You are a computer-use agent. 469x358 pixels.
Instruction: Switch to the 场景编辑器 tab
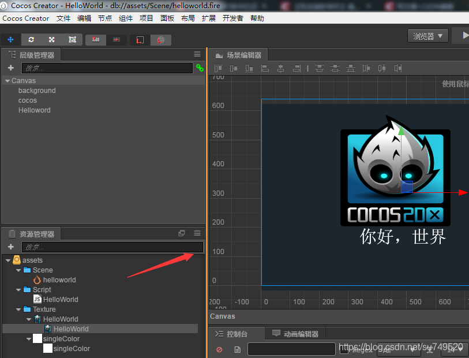pos(238,55)
